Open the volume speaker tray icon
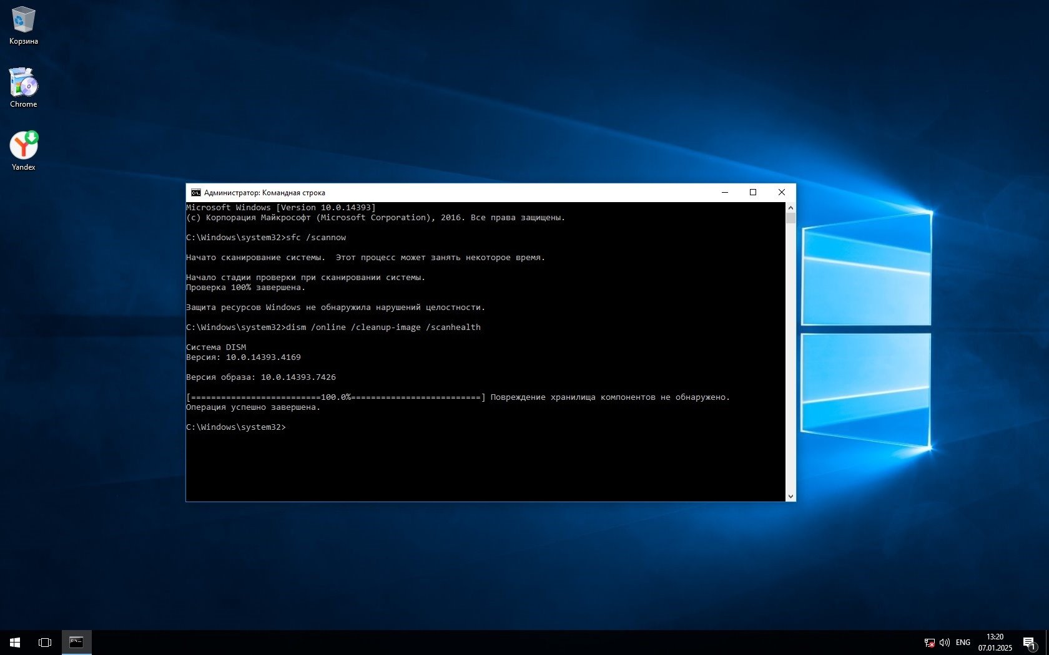Image resolution: width=1049 pixels, height=655 pixels. (944, 643)
